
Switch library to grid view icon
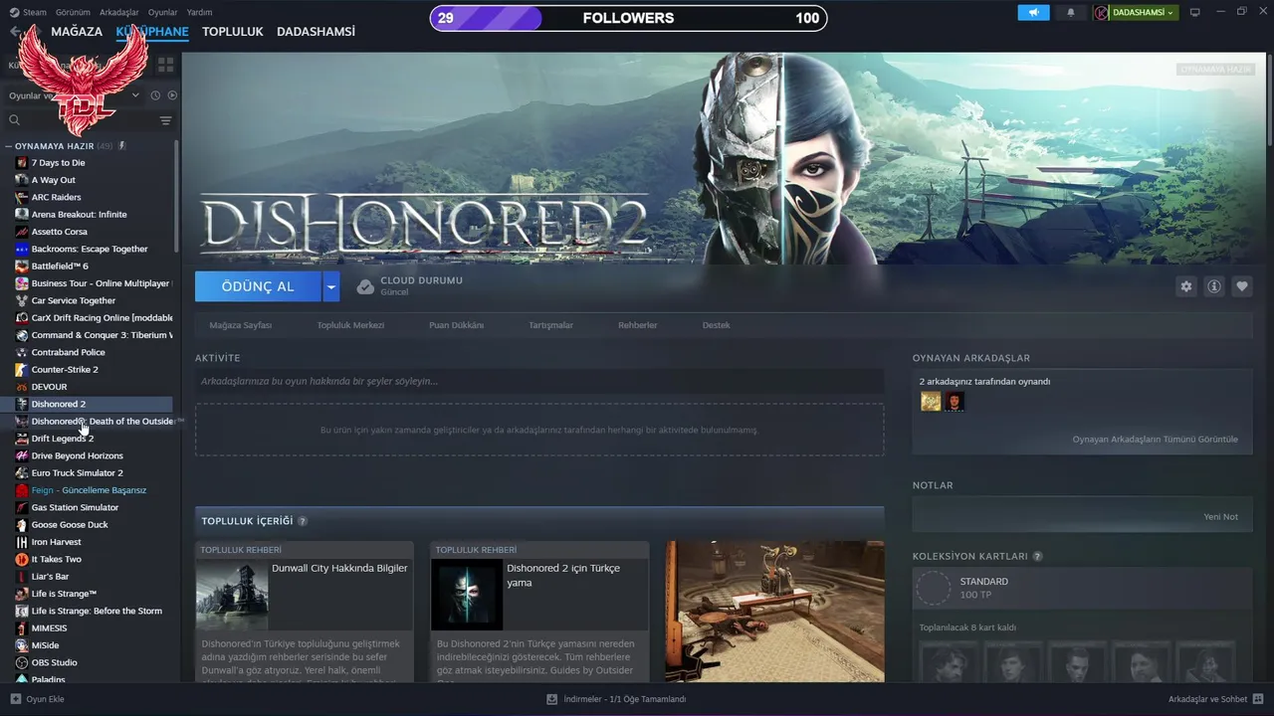point(165,65)
